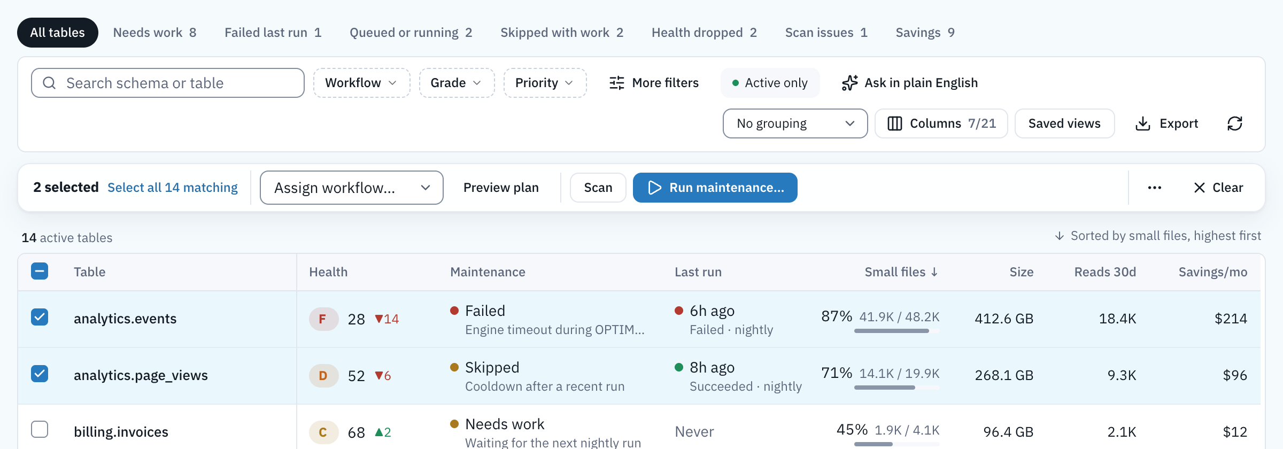
Task: Open the Columns 7/21 picker
Action: [x=941, y=123]
